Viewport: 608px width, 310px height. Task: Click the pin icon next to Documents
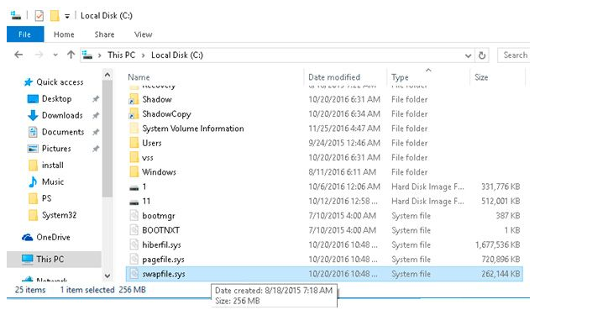pyautogui.click(x=96, y=132)
